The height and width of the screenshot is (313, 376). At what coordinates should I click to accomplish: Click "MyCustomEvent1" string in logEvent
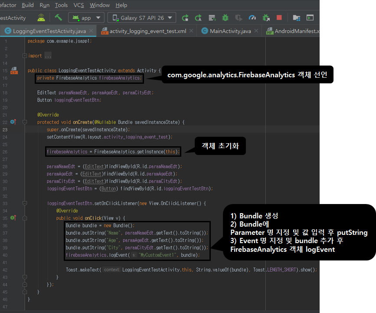tap(157, 255)
